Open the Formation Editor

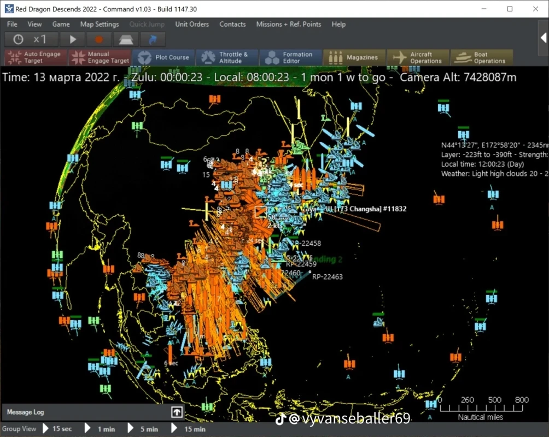(x=290, y=57)
